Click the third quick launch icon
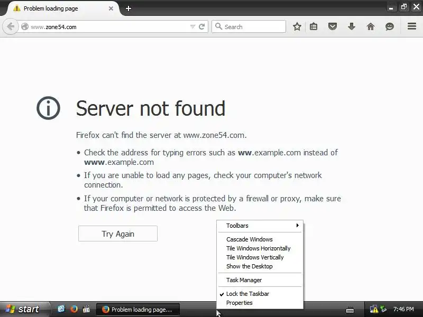The width and height of the screenshot is (423, 317). coord(86,309)
